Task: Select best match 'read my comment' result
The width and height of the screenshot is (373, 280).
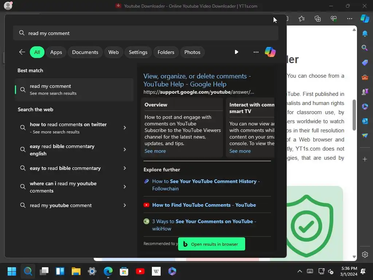Action: coord(74,90)
